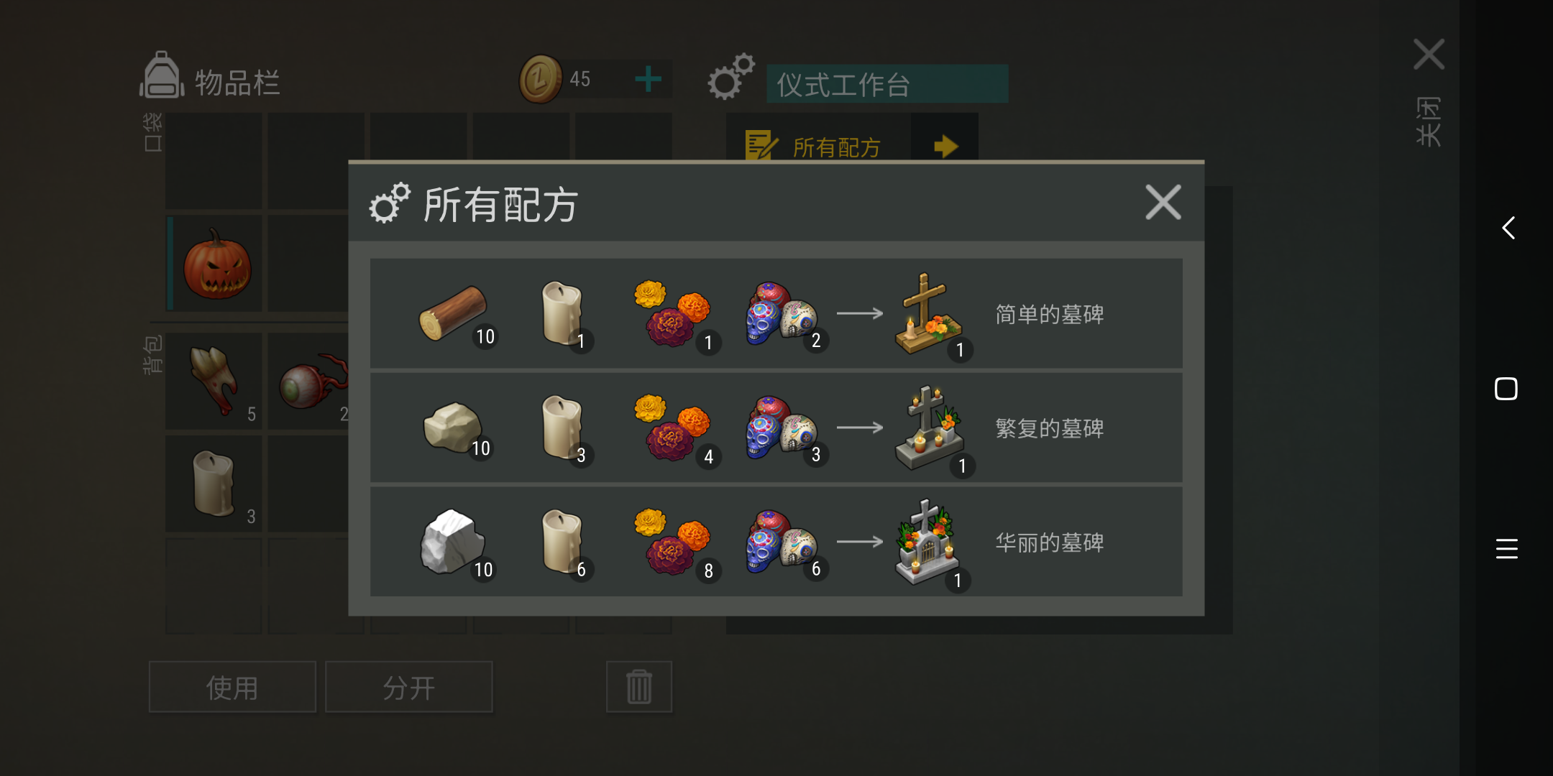The width and height of the screenshot is (1553, 776).
Task: Click the 分开 split button
Action: coord(409,688)
